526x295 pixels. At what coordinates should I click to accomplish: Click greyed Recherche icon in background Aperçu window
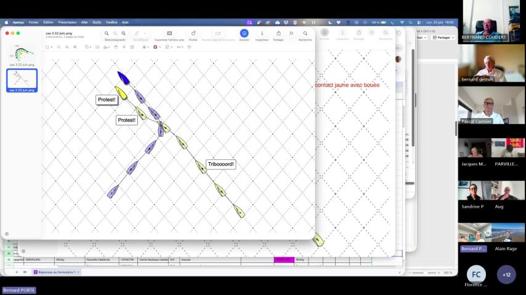point(386,33)
